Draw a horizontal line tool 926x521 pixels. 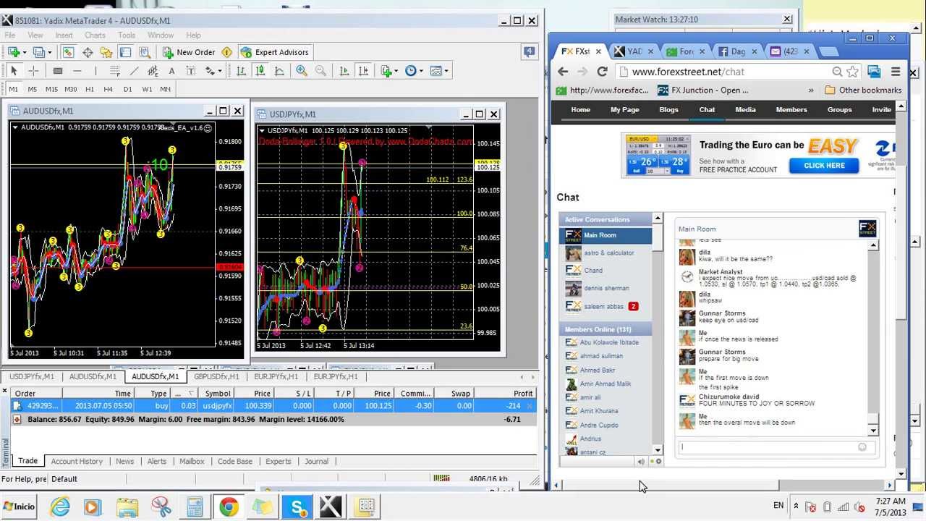click(x=77, y=71)
